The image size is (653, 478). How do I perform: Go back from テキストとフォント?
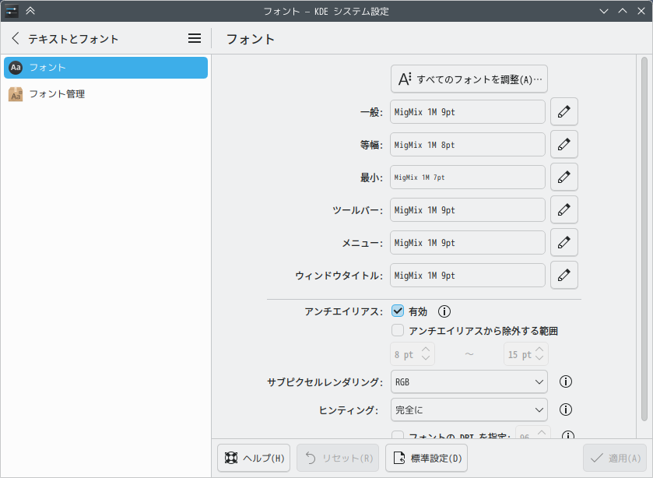pyautogui.click(x=16, y=38)
